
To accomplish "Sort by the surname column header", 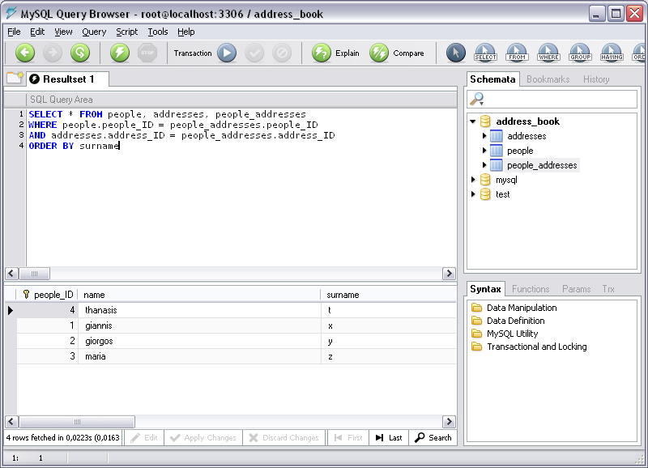I will click(388, 295).
